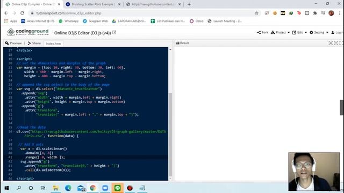Open Zoom from taskbar
The width and height of the screenshot is (344, 193).
(x=105, y=188)
